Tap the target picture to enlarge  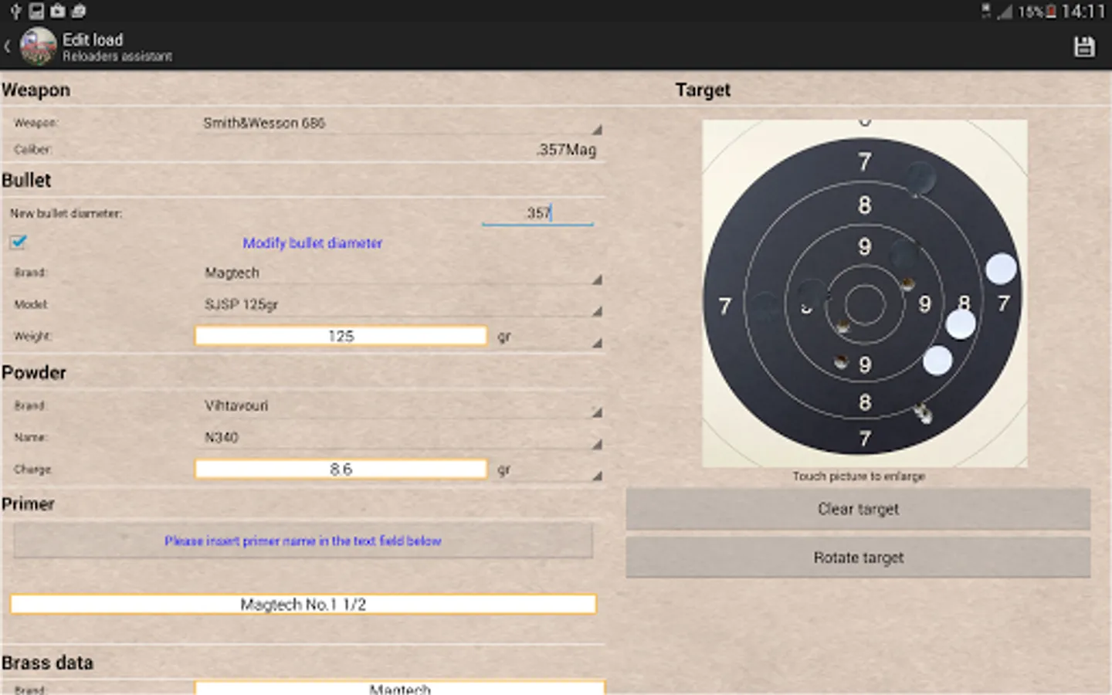point(864,293)
